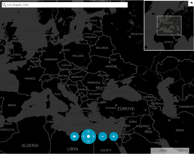Click the LATVIA label
194x154 pixels.
click(x=97, y=32)
